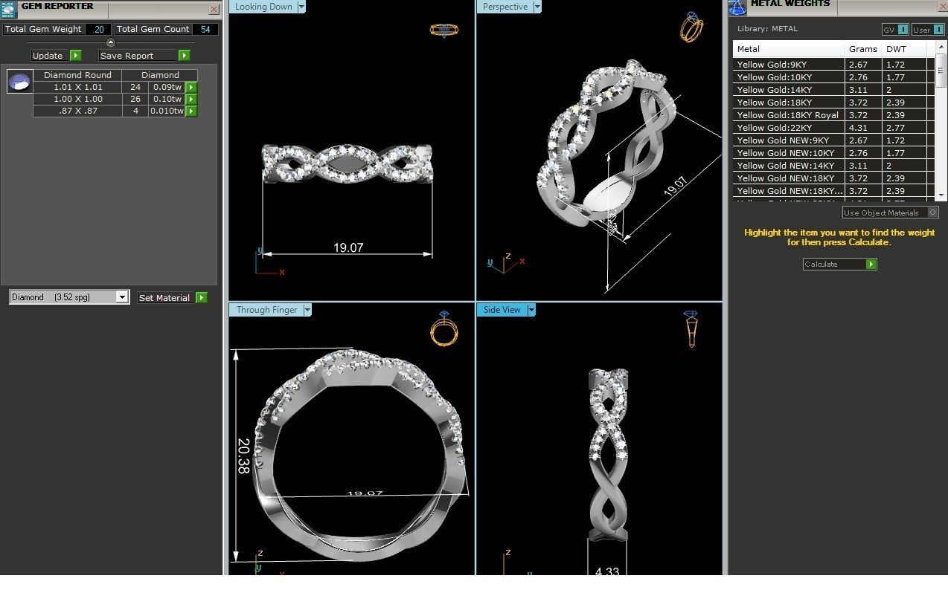Click the metal list scroll up arrow
The image size is (948, 590).
941,47
